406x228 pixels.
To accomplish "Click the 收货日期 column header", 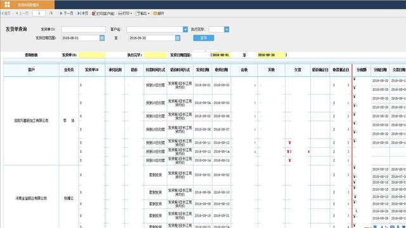I will click(x=221, y=70).
